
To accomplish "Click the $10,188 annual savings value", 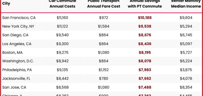I will 145,18.
